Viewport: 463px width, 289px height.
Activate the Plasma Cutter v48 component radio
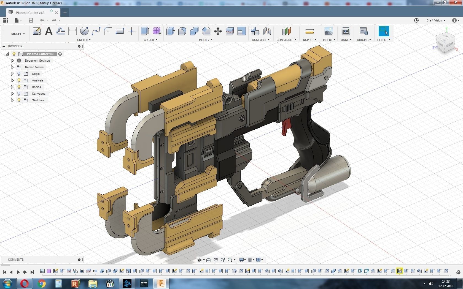pyautogui.click(x=60, y=54)
